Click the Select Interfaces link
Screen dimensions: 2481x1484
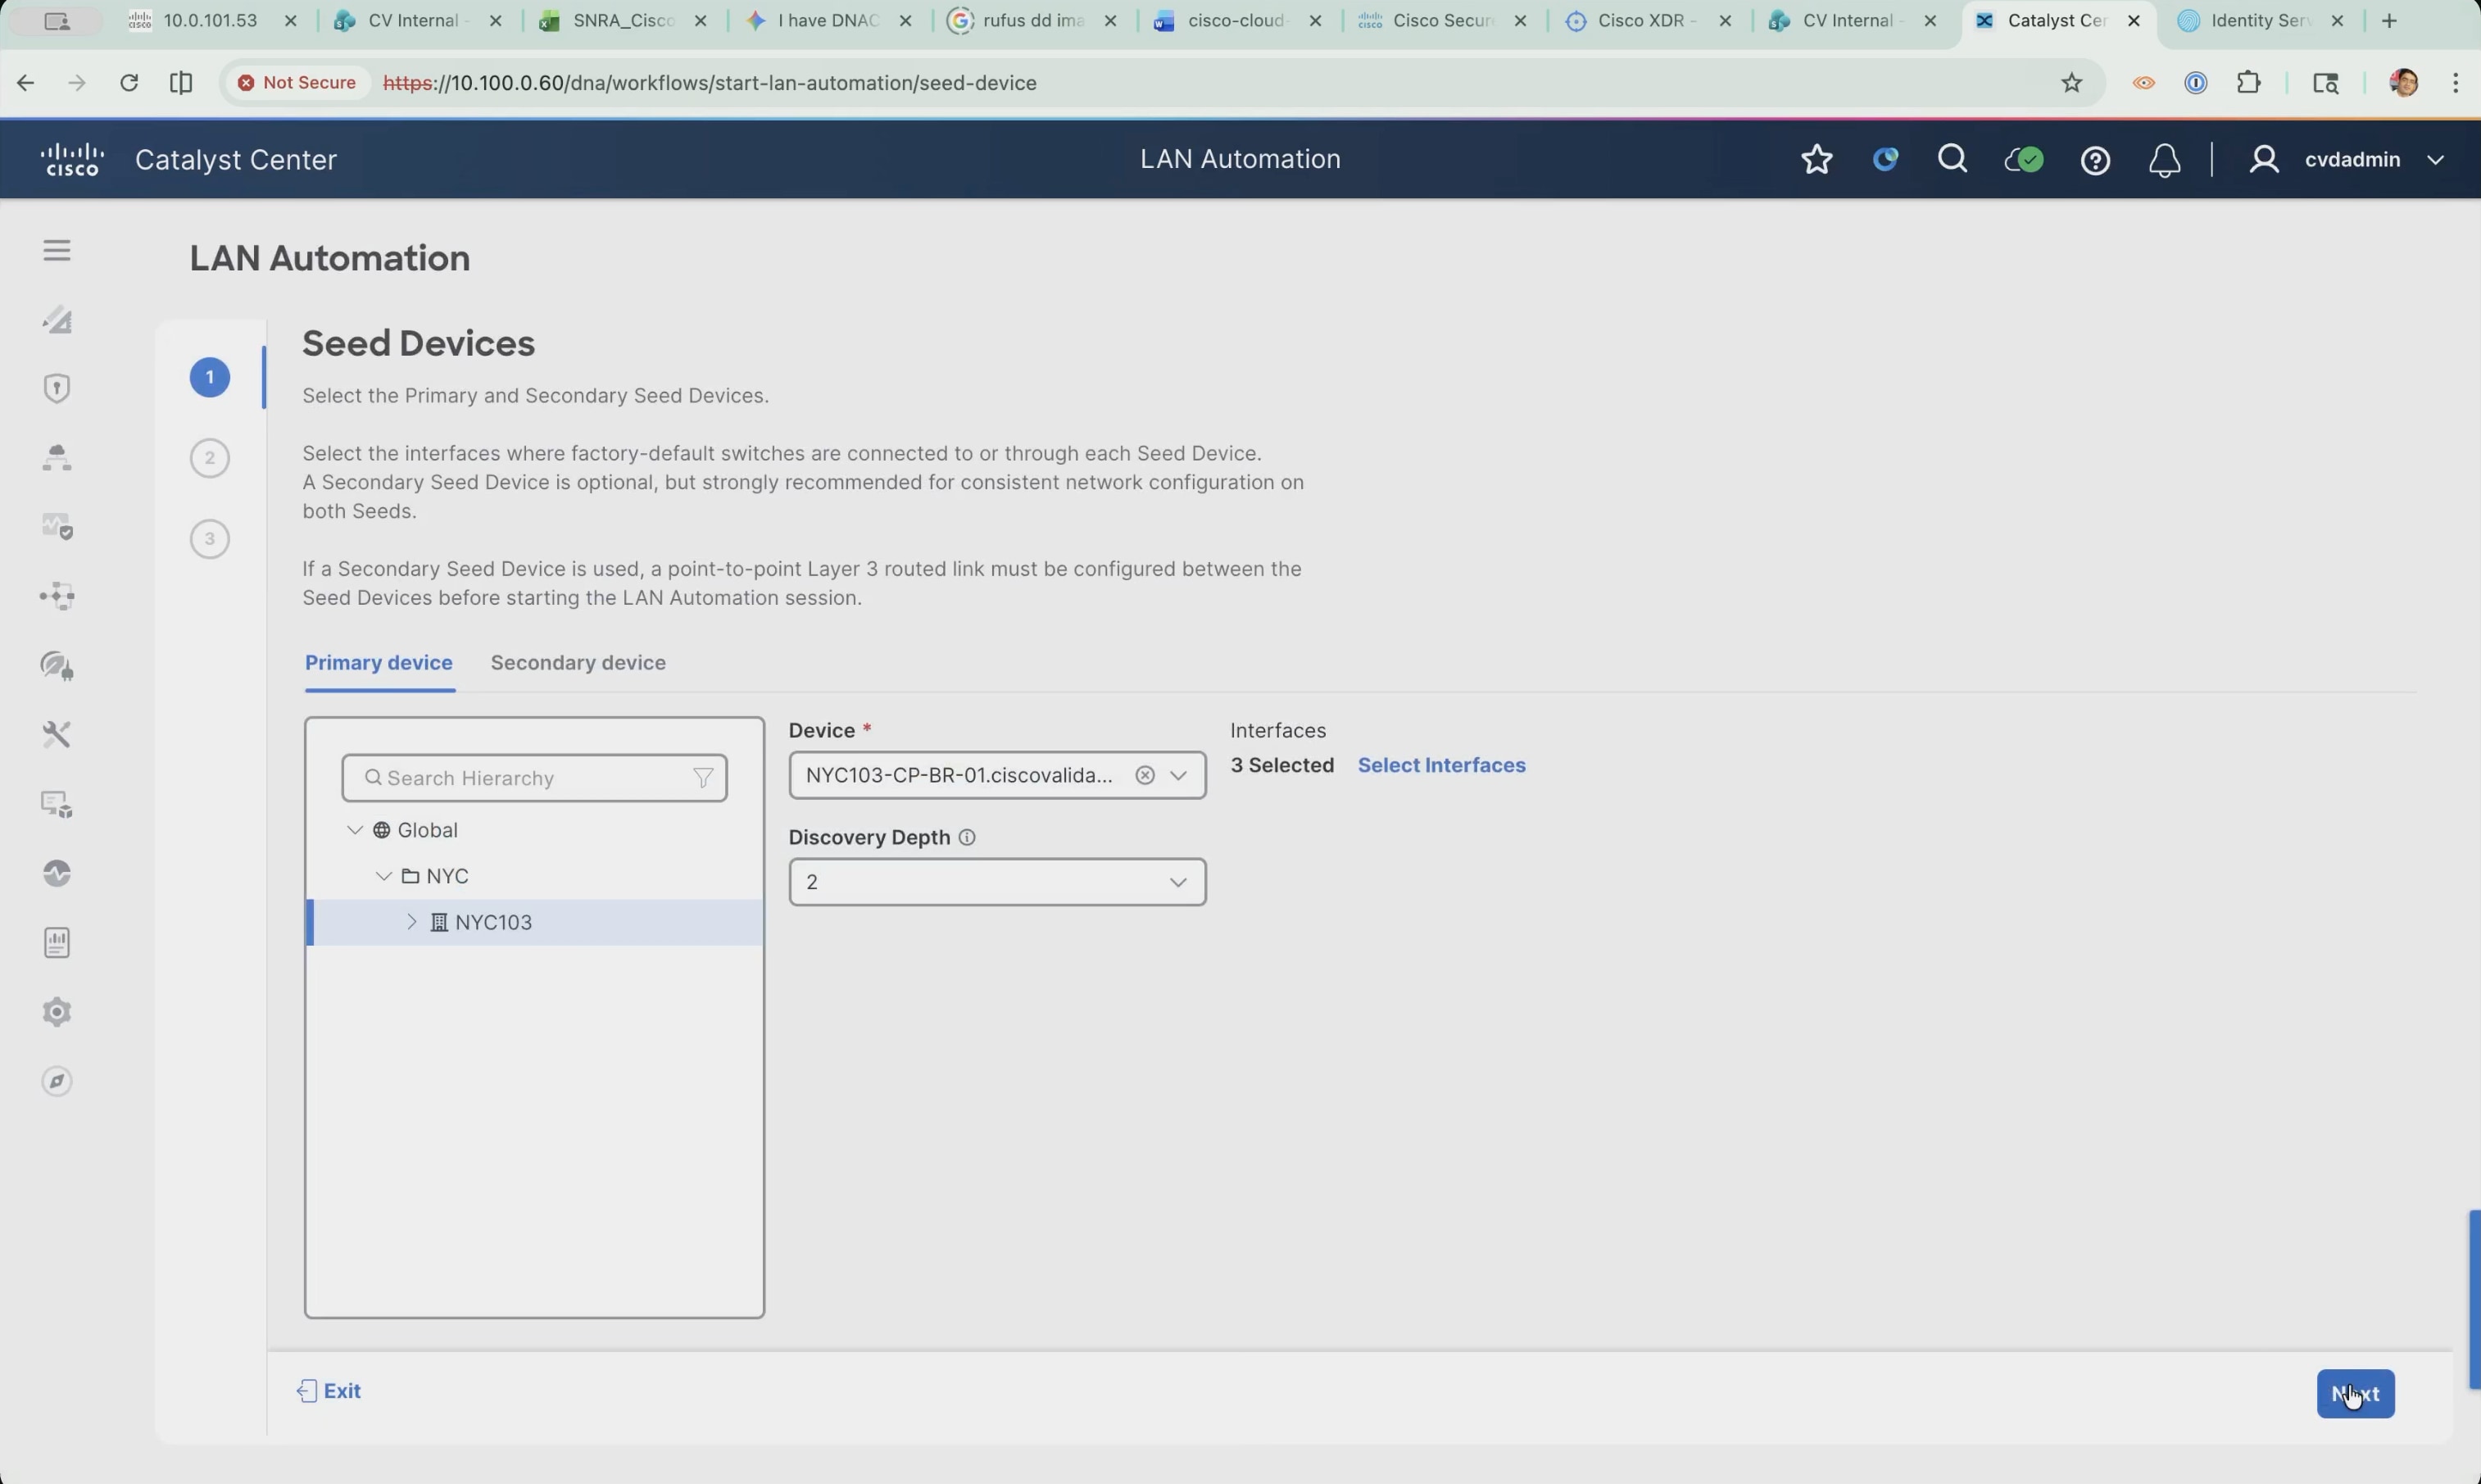tap(1441, 765)
